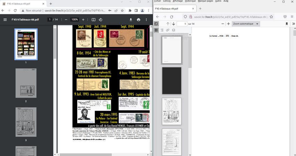The height and width of the screenshot is (156, 296).
Task: Open new tab in Chrome
Action: click(50, 3)
